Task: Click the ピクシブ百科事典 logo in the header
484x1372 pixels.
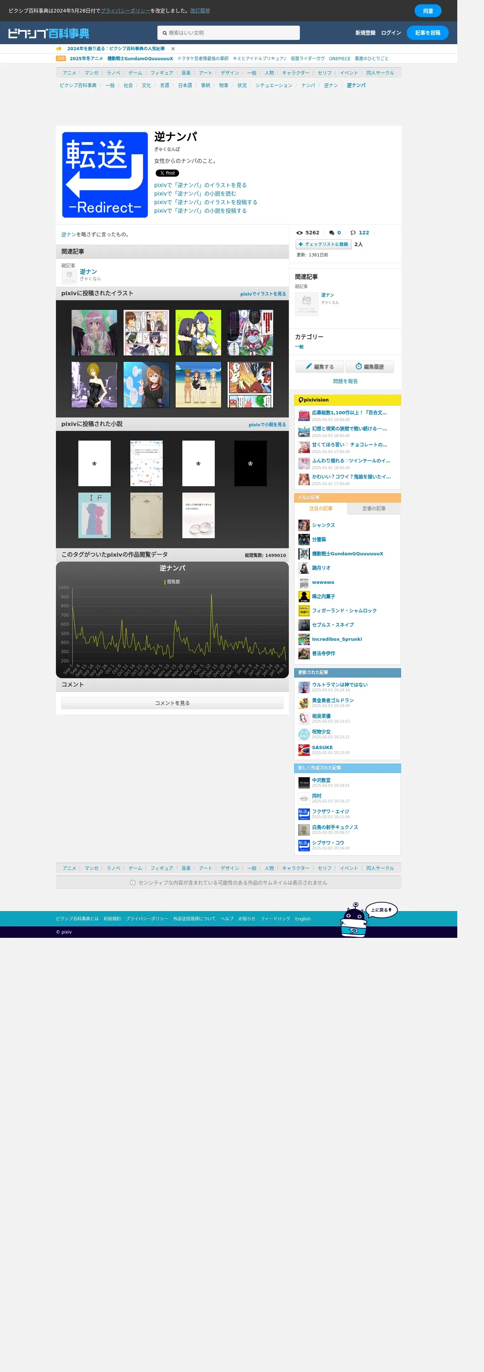Action: [48, 33]
